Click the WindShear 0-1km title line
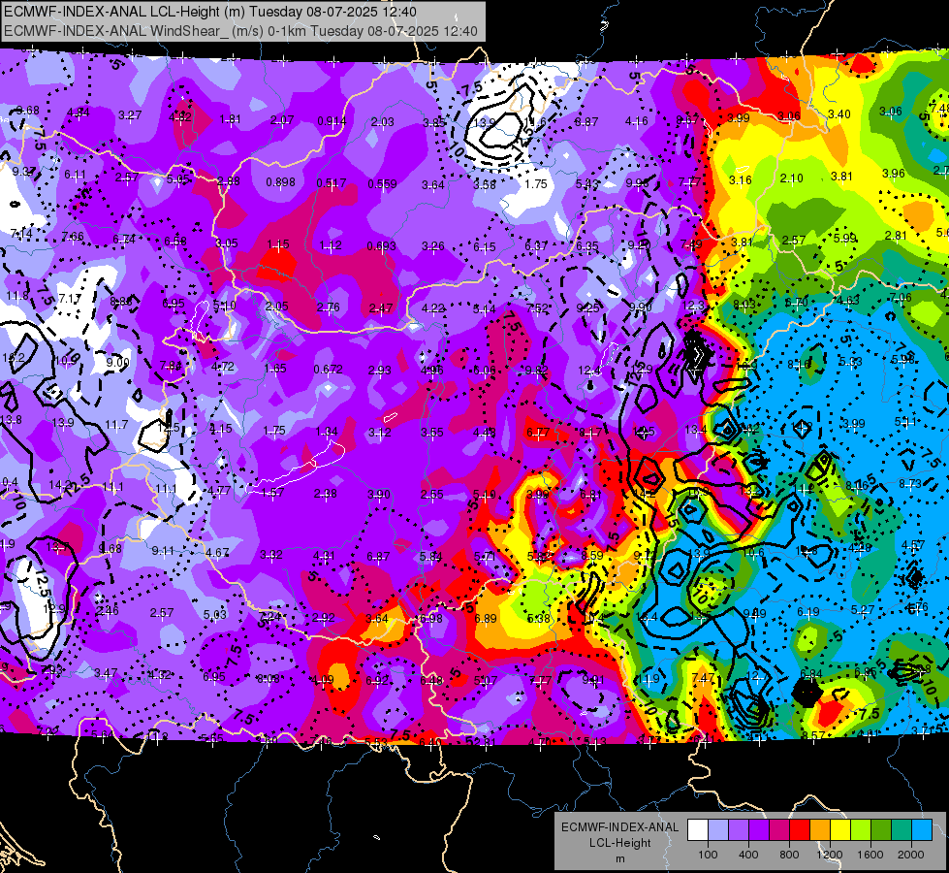This screenshot has height=873, width=949. click(240, 31)
